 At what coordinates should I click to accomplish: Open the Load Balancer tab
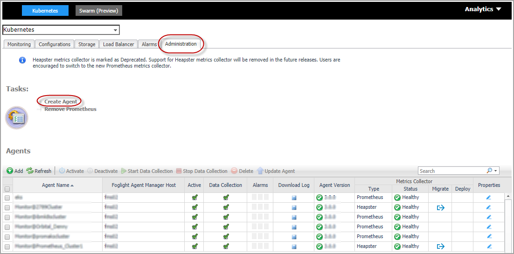118,44
